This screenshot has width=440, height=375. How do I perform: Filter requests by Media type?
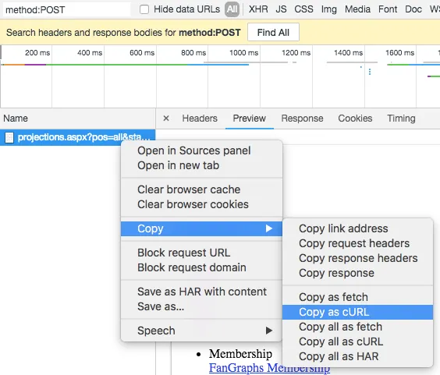click(357, 9)
